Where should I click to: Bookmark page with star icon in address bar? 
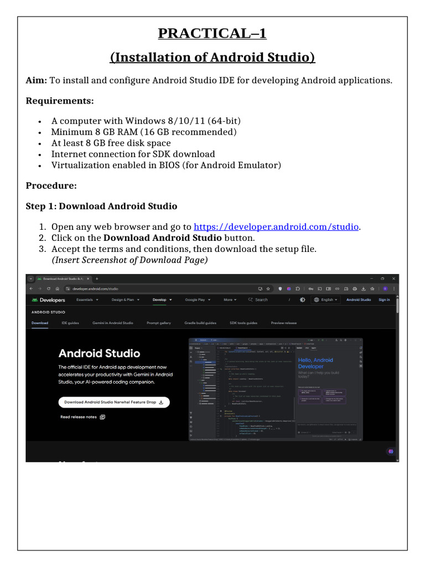click(268, 288)
